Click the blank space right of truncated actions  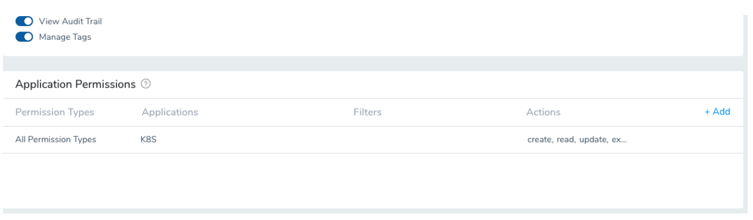tap(685, 140)
